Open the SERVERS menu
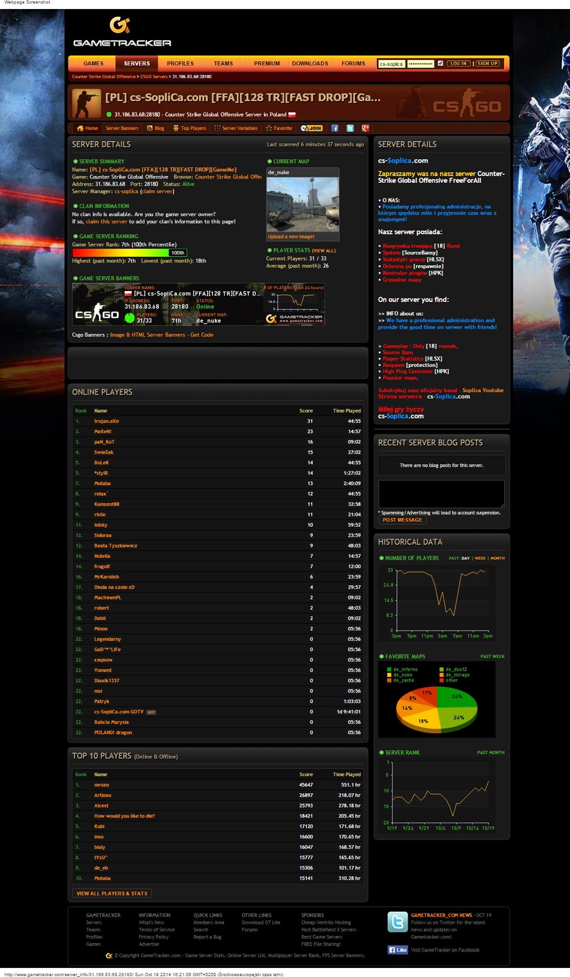 (137, 63)
